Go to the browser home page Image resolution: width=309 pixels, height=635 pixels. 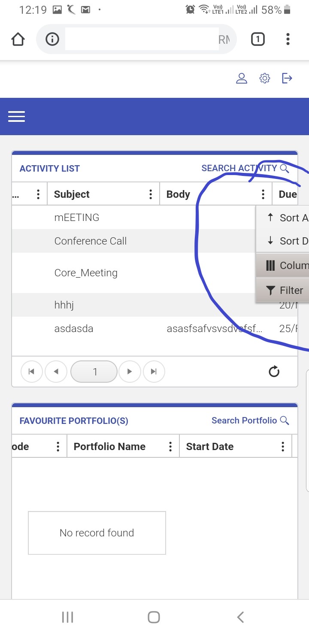point(18,39)
